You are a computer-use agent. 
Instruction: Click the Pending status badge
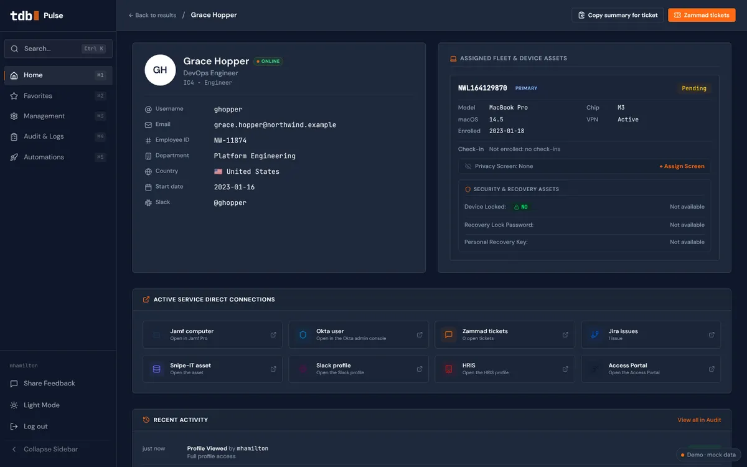[x=694, y=88]
